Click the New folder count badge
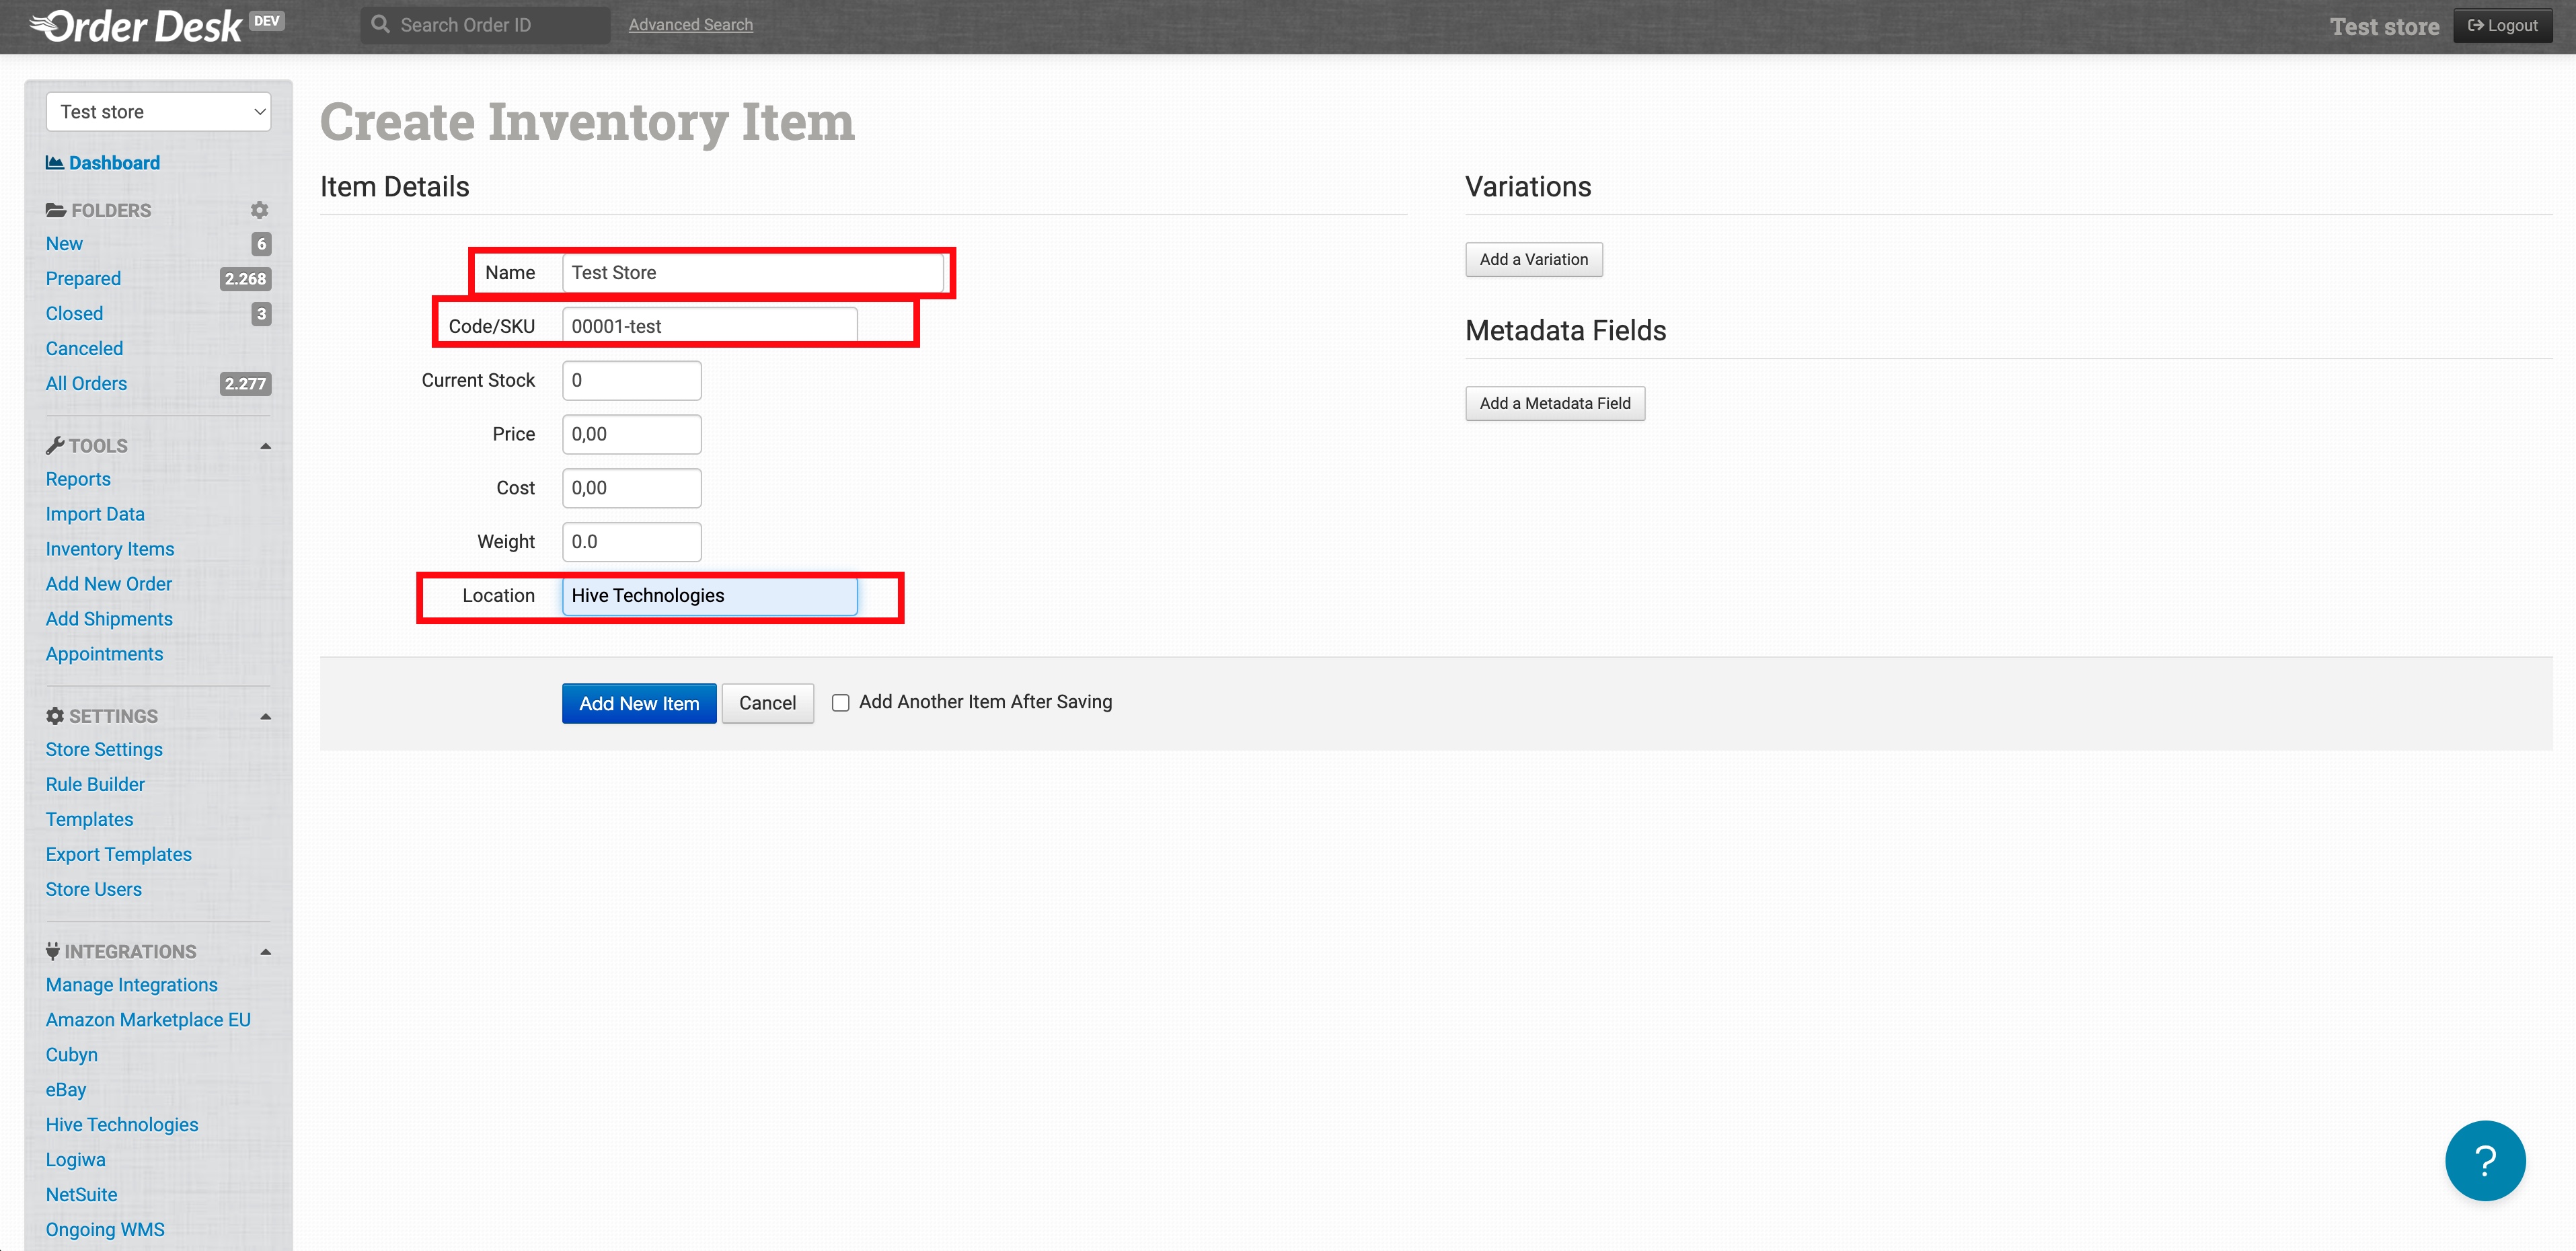 (261, 244)
